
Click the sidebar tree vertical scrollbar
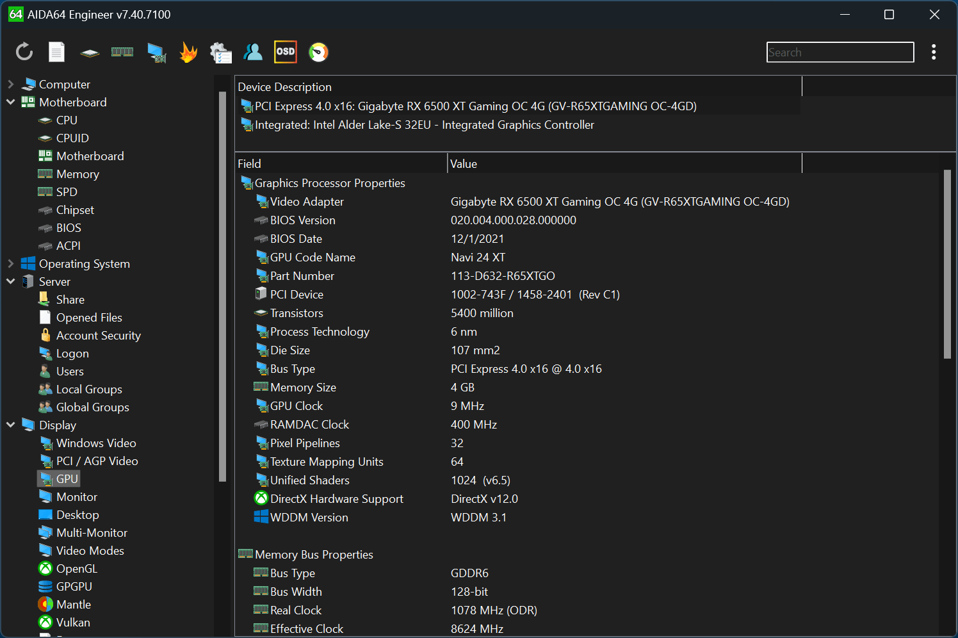222,286
